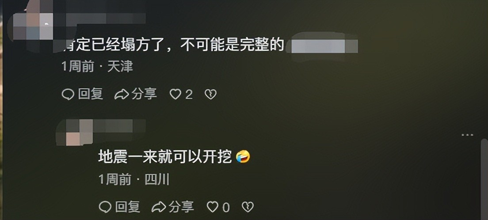Click the vertical scrollbar on the right edge
This screenshot has height=220, width=488.
(x=484, y=179)
